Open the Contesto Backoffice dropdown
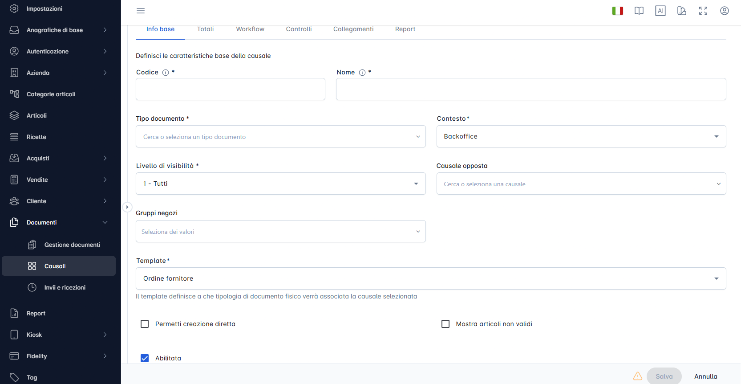The image size is (741, 384). point(581,136)
